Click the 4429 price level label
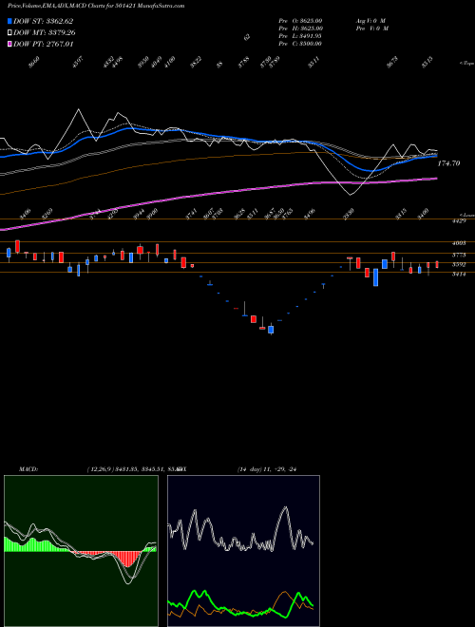The width and height of the screenshot is (475, 627). click(x=459, y=221)
